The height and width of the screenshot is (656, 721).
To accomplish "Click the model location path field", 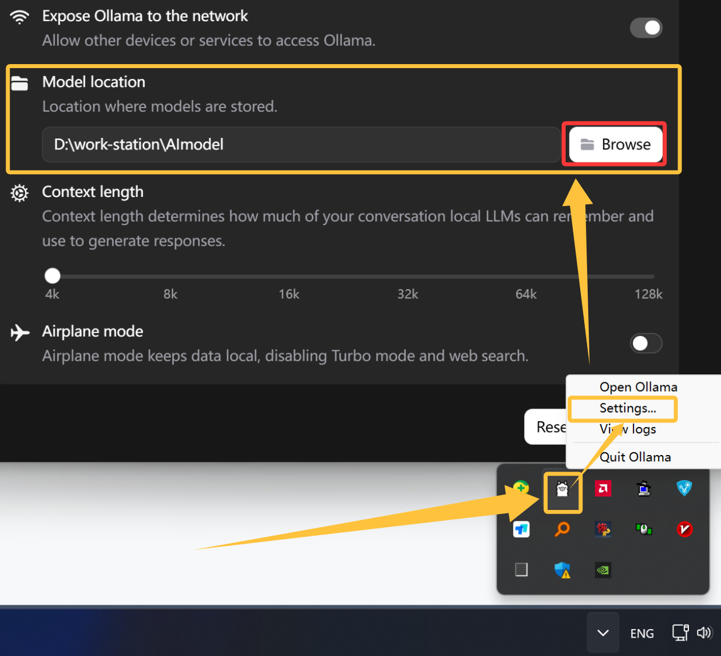I will tap(301, 144).
